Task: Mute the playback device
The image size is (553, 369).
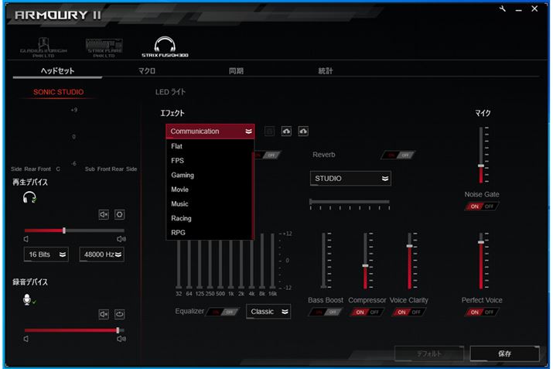Action: (x=104, y=214)
